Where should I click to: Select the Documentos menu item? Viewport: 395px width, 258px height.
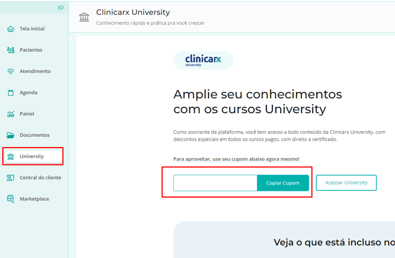[34, 135]
